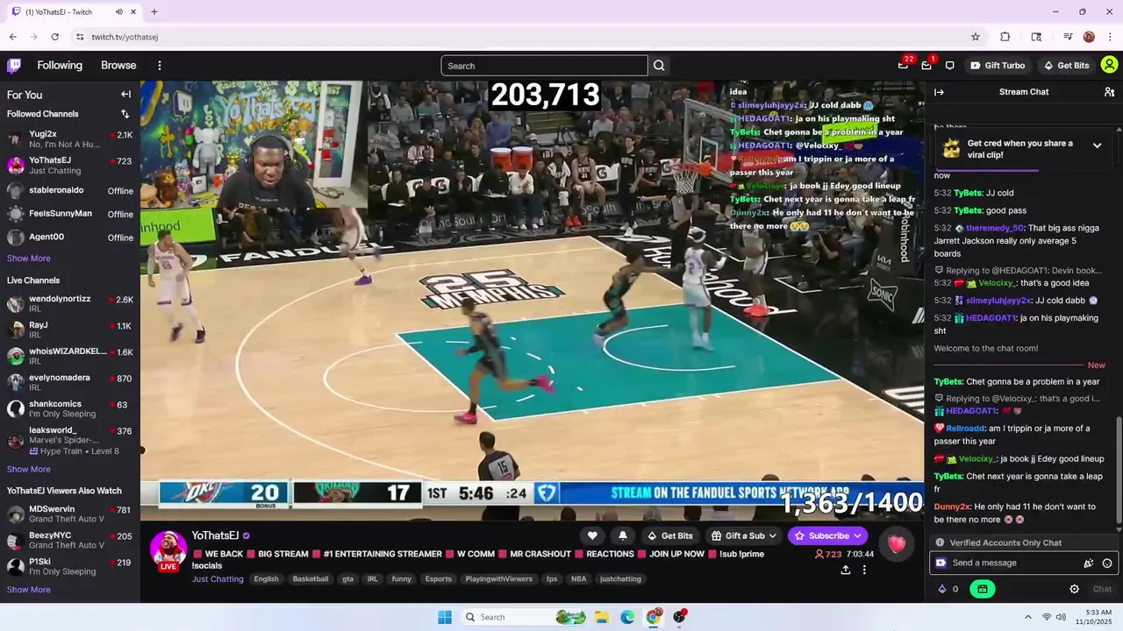This screenshot has width=1123, height=631.
Task: Click the PlayingwithViewers tag
Action: point(498,579)
